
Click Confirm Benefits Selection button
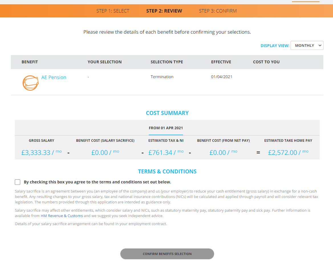pos(167,254)
